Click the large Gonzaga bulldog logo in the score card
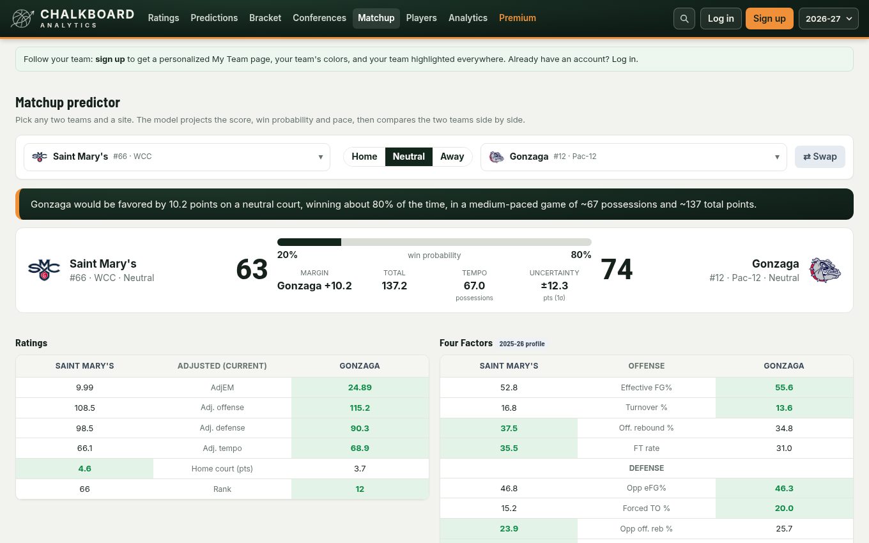 point(825,270)
